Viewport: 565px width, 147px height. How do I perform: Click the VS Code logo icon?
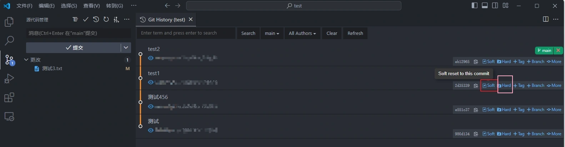[x=7, y=6]
